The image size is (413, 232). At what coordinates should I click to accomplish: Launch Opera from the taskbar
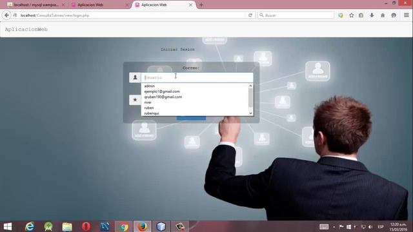[86, 226]
